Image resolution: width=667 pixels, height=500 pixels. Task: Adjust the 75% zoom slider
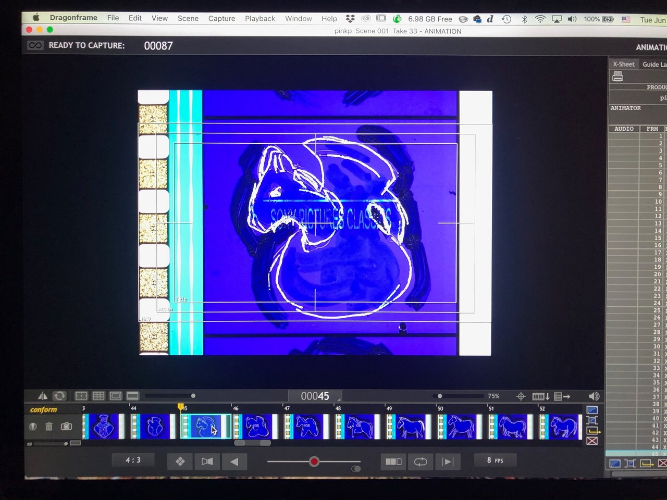coord(459,396)
